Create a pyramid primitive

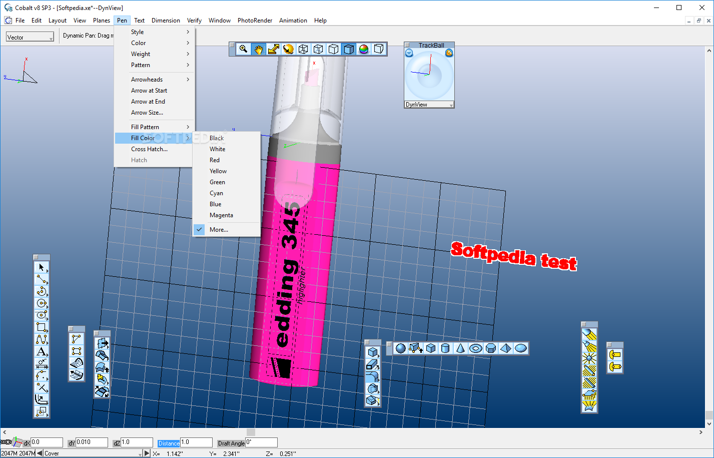505,348
